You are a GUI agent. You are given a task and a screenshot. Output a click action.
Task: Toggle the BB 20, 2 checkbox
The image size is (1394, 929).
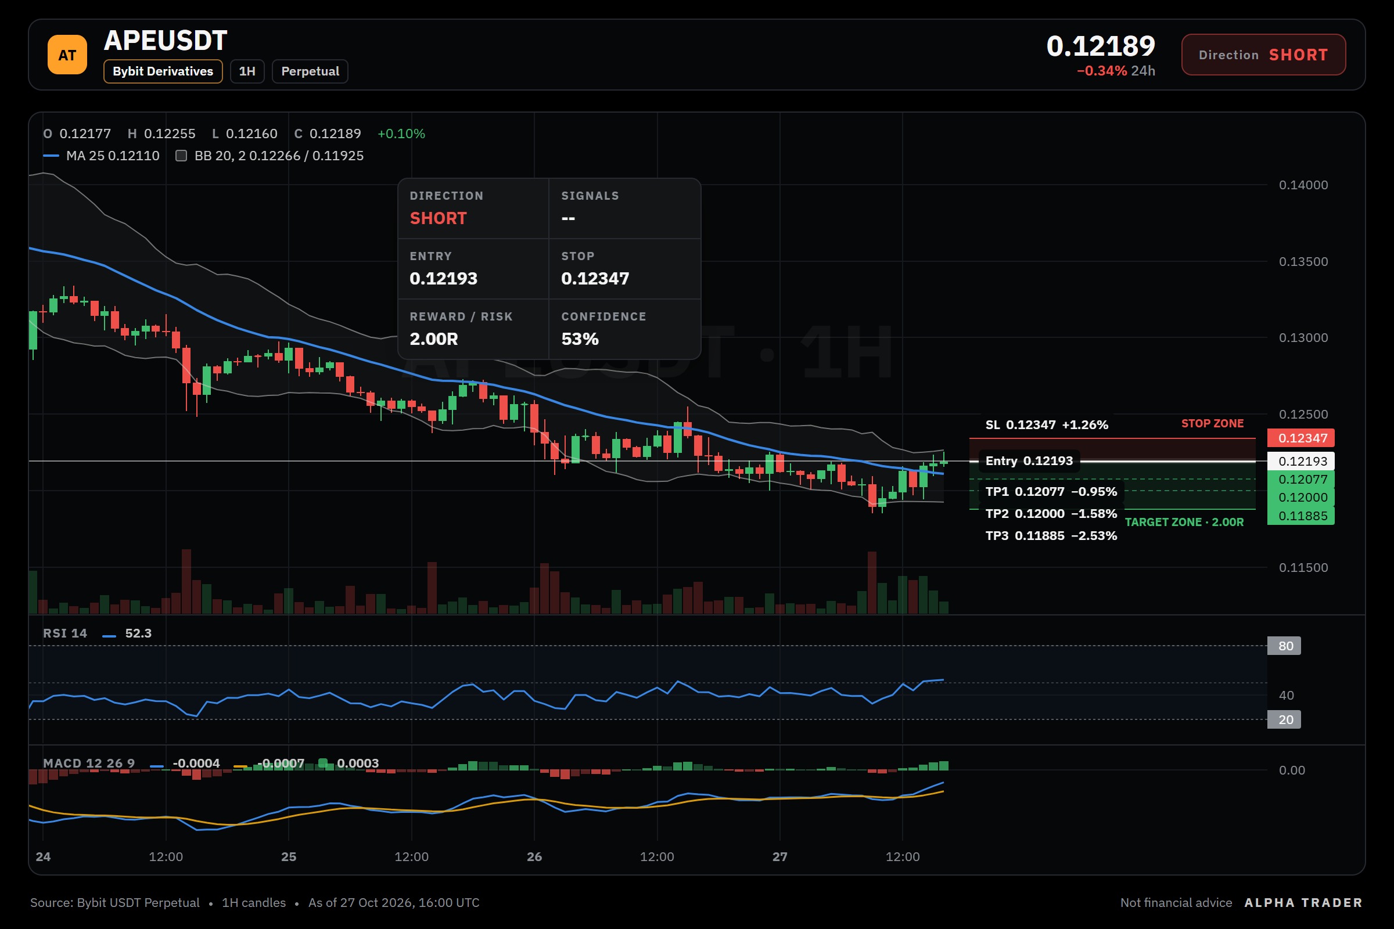(181, 156)
